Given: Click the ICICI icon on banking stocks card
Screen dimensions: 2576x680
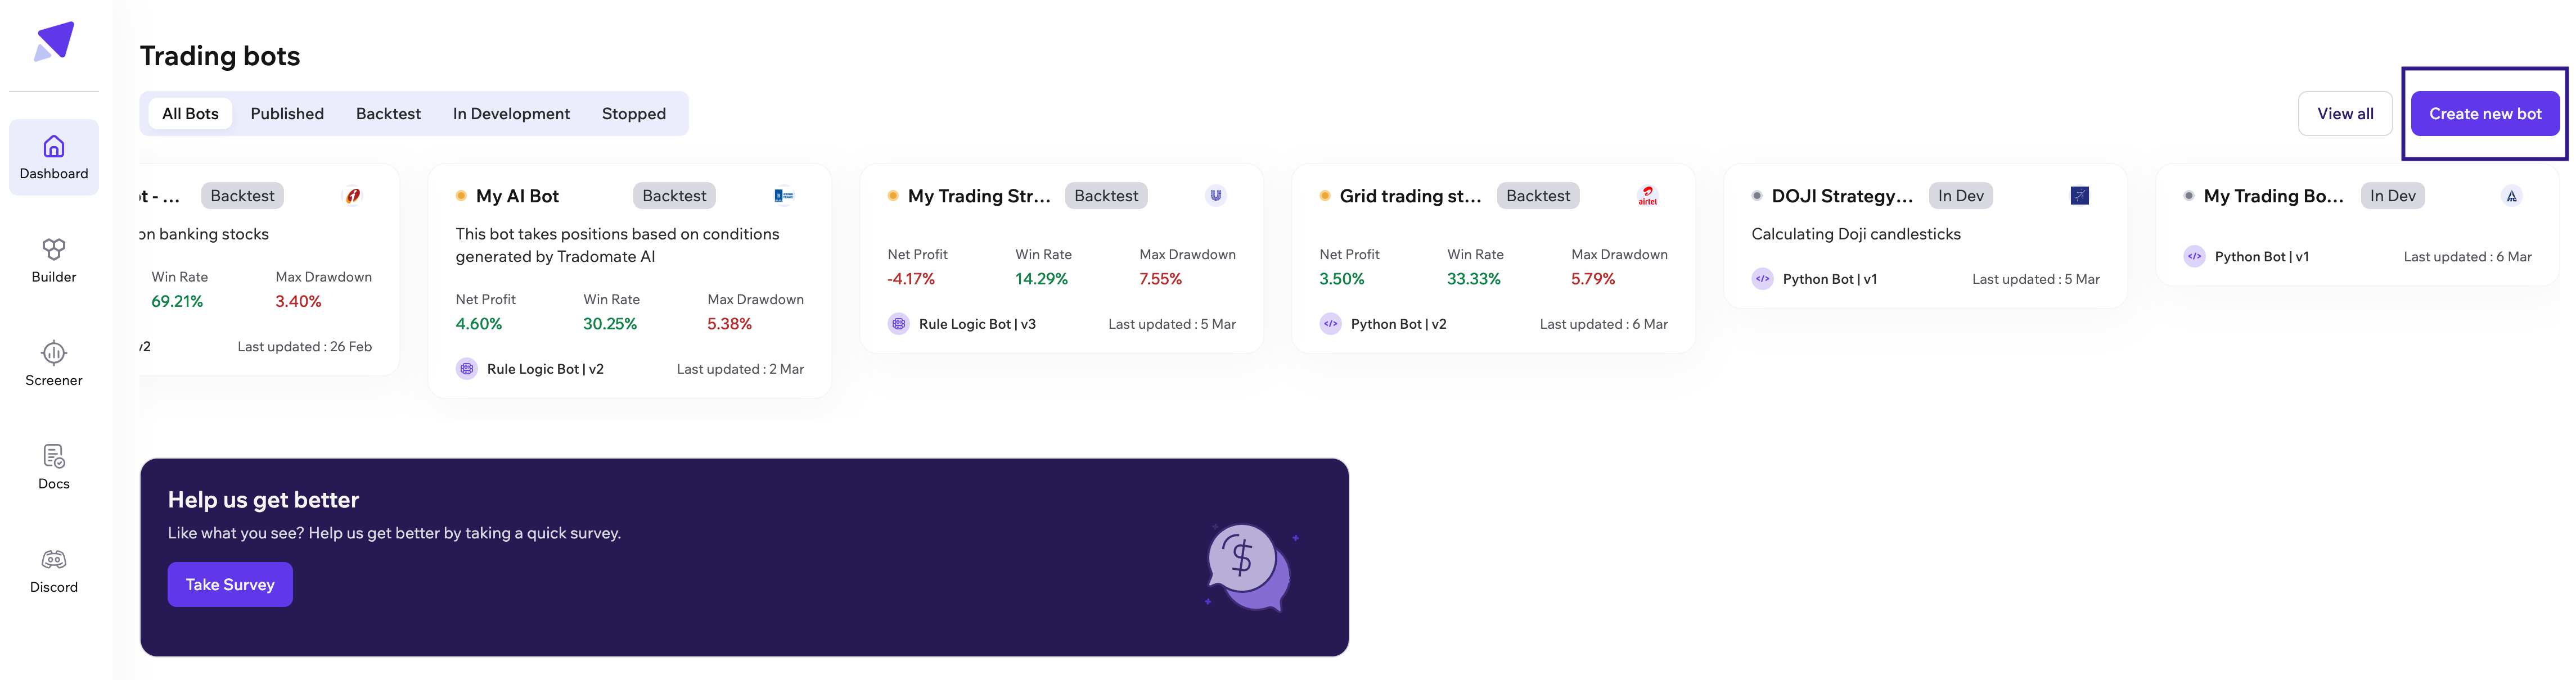Looking at the screenshot, I should pyautogui.click(x=354, y=196).
